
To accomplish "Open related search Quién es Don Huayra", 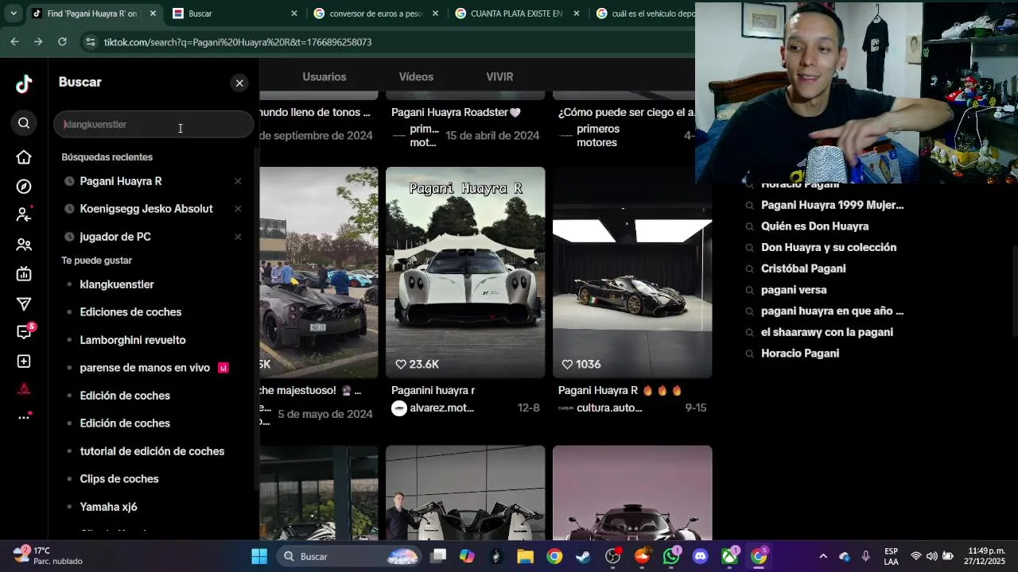I will coord(814,226).
